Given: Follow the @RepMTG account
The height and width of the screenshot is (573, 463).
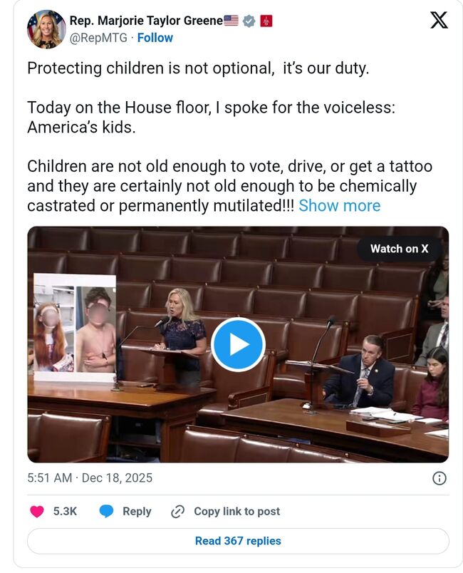Looking at the screenshot, I should point(155,38).
